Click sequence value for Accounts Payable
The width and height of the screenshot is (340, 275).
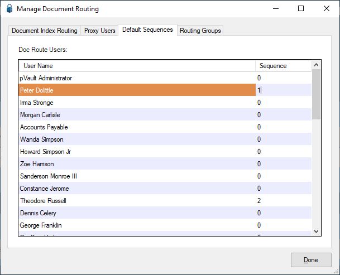(259, 127)
